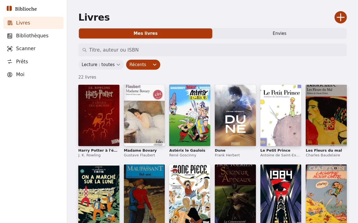Open Le Seigneur des Anneaux cover

(x=235, y=194)
